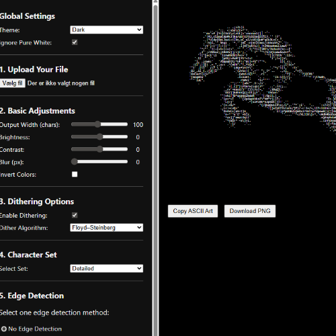
Task: Click the 'Select Set:' label
Action: pos(14,269)
